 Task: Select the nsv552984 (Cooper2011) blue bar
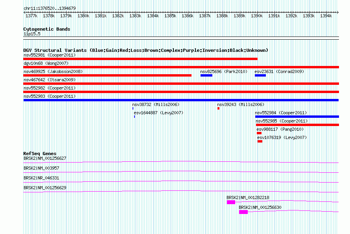pos(297,117)
